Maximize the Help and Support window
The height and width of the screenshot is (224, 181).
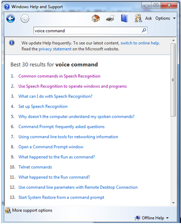pyautogui.click(x=156, y=5)
